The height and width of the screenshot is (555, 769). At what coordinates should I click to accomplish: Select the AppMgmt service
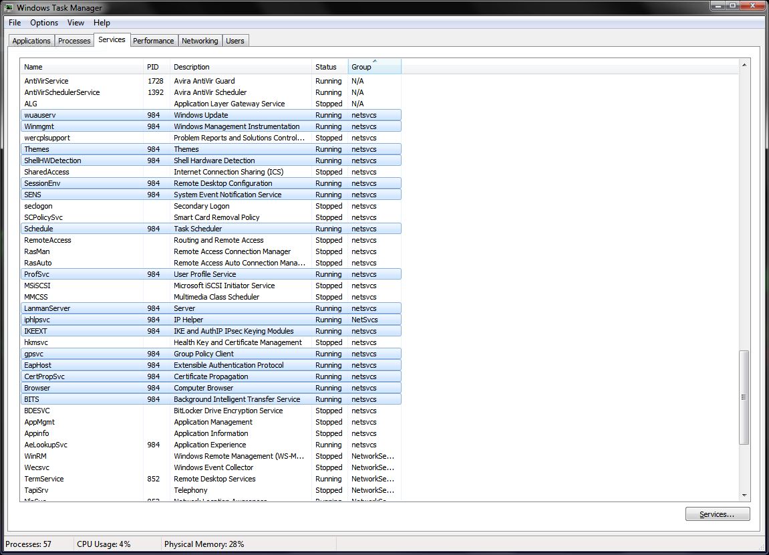[x=211, y=422]
